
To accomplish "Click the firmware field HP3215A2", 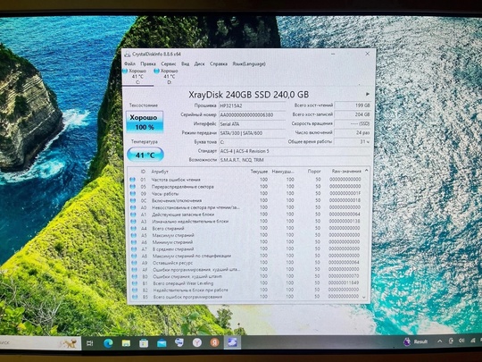I will point(252,105).
